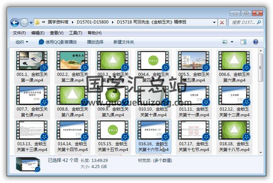Click the scrollbar down arrow

[x=261, y=152]
